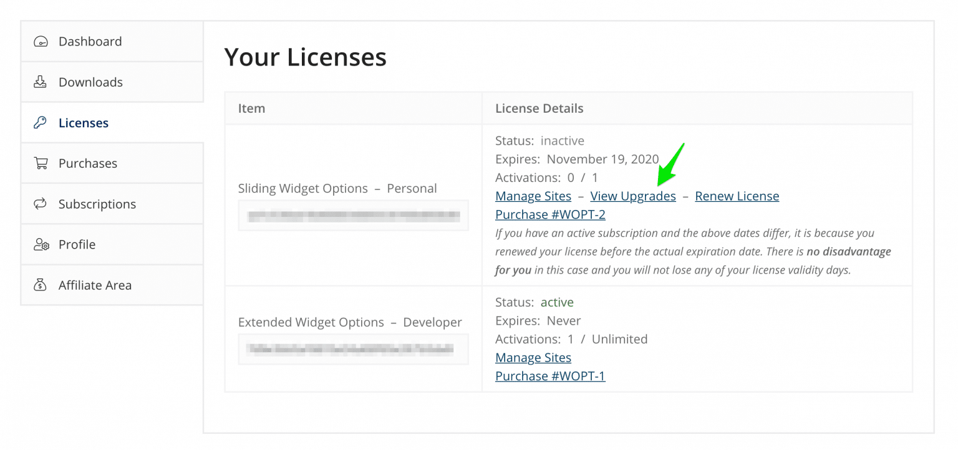Viewport: 958px width, 450px height.
Task: Select the Subscriptions refresh icon
Action: [41, 203]
